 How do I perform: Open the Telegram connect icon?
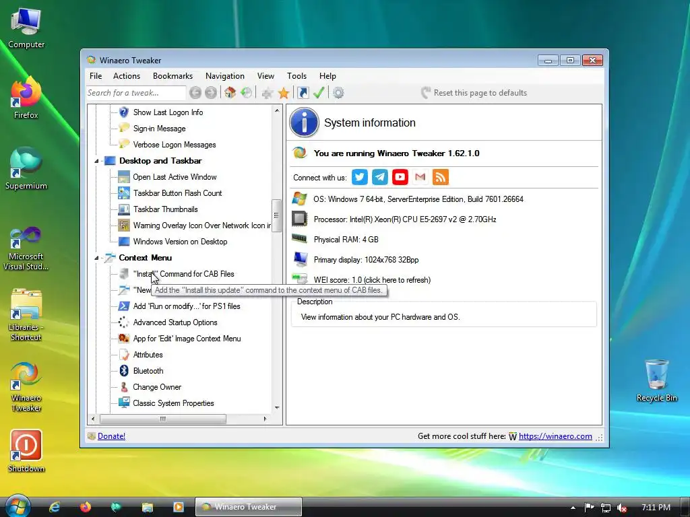click(380, 177)
